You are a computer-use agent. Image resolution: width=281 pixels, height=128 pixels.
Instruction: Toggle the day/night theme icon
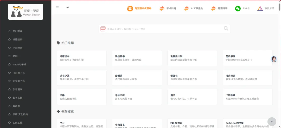coord(68,7)
